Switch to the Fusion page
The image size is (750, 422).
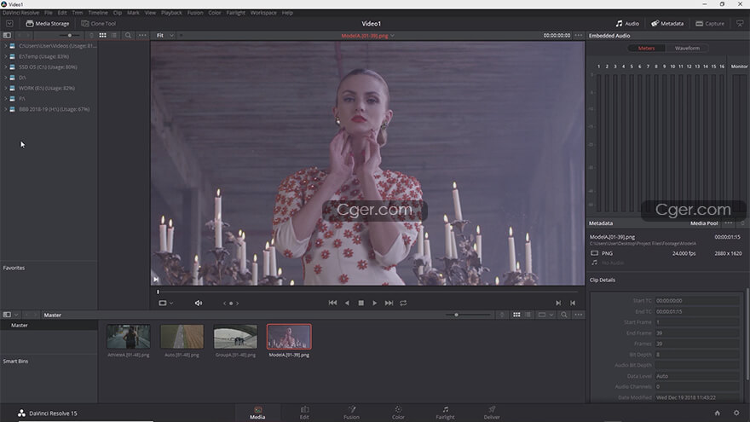pos(351,413)
